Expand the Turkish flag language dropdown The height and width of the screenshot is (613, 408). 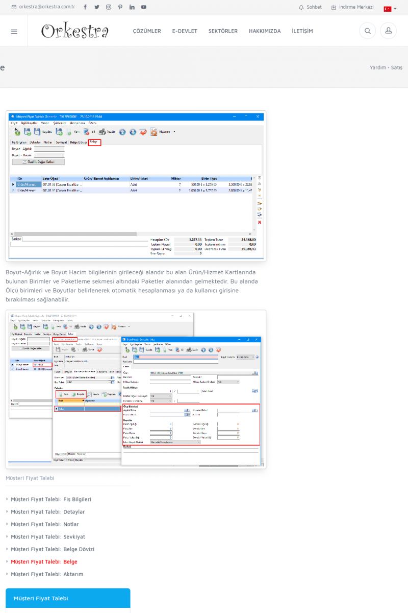(x=390, y=9)
